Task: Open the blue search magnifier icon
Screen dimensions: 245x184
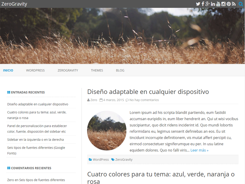Action: (241, 4)
